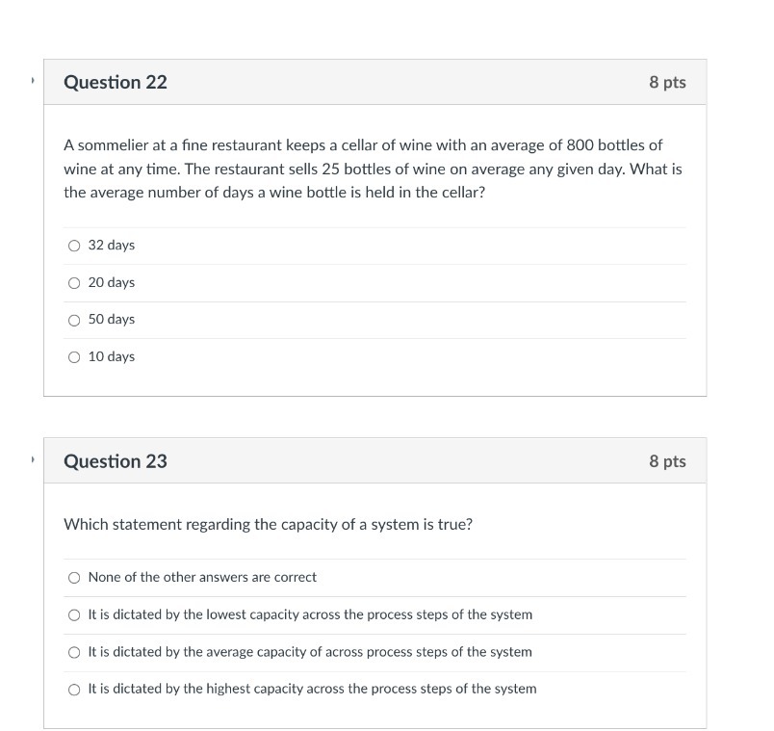Select the "50 days" answer option
Image resolution: width=774 pixels, height=731 pixels.
click(74, 320)
